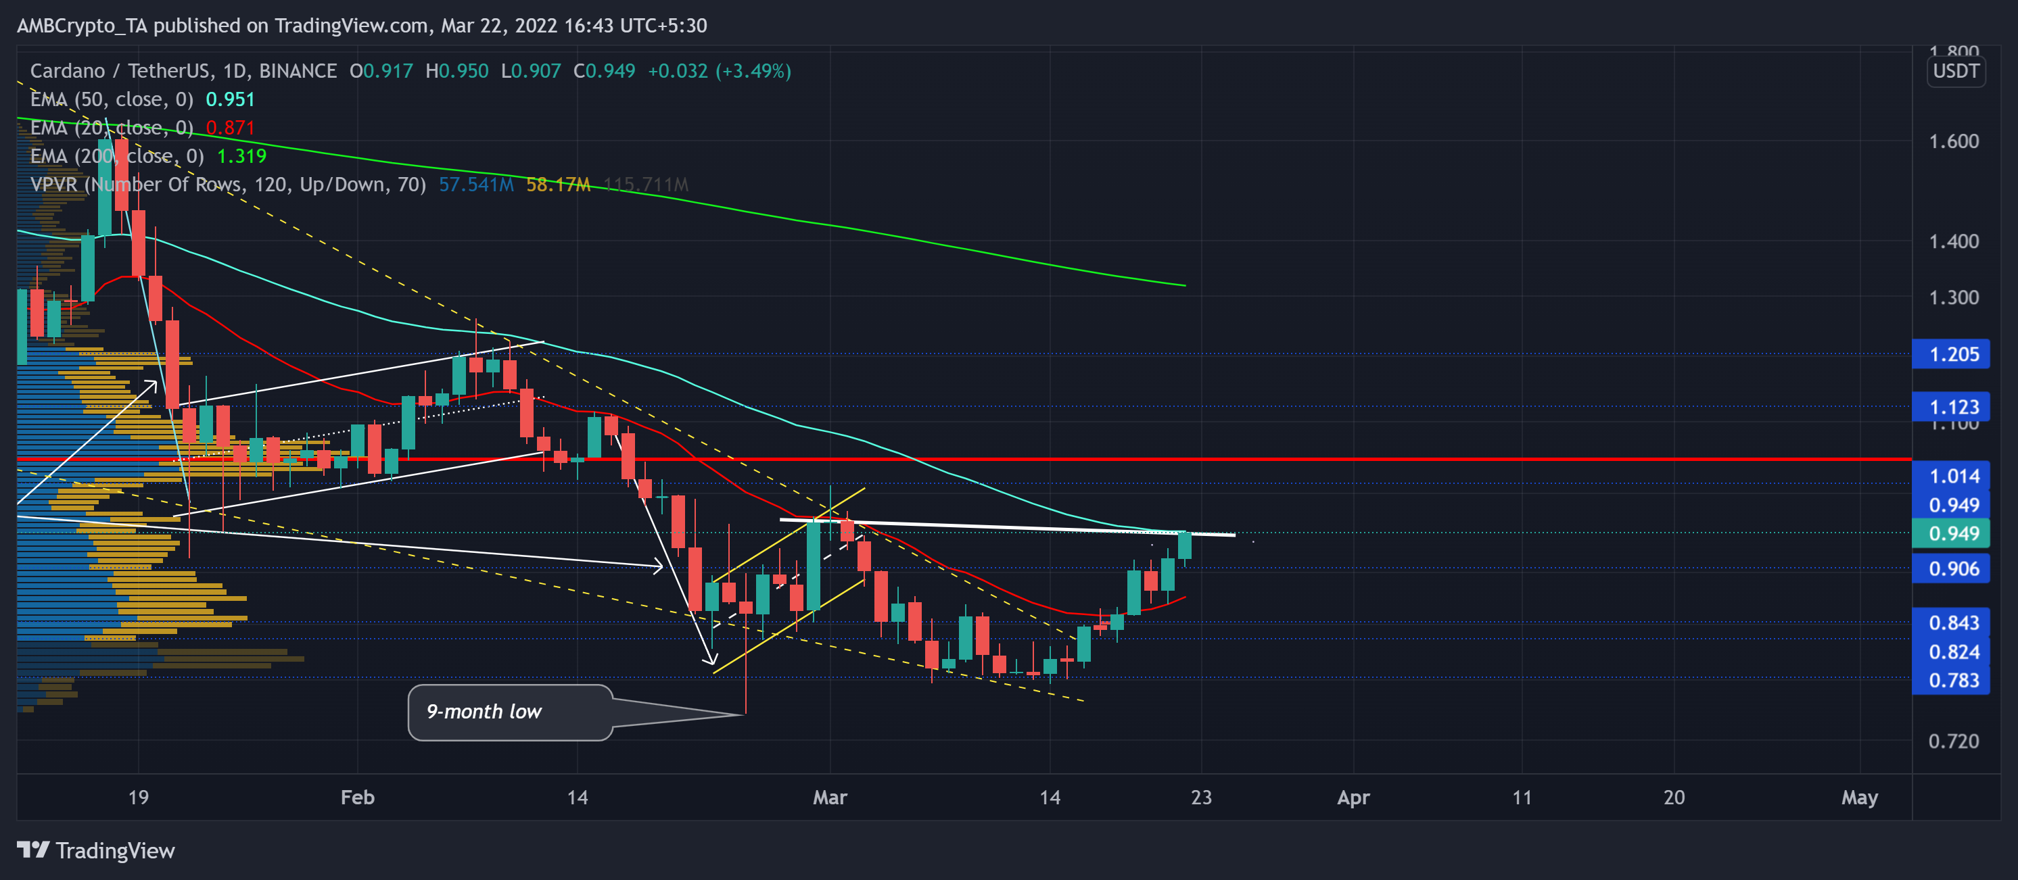This screenshot has width=2018, height=880.
Task: Select the VPVR indicator legend
Action: tap(228, 185)
